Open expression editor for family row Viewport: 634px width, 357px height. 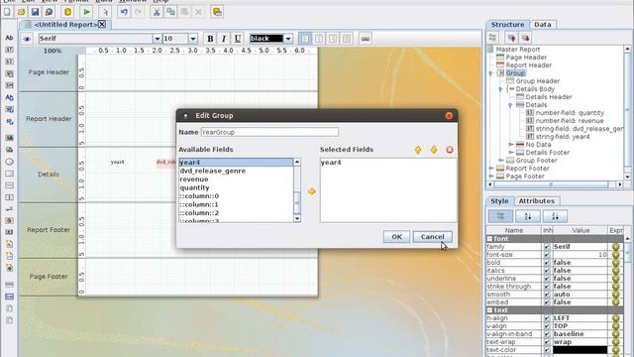[x=616, y=247]
